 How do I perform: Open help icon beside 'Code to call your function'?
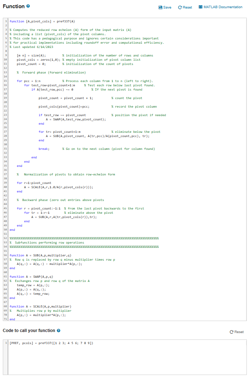click(59, 331)
